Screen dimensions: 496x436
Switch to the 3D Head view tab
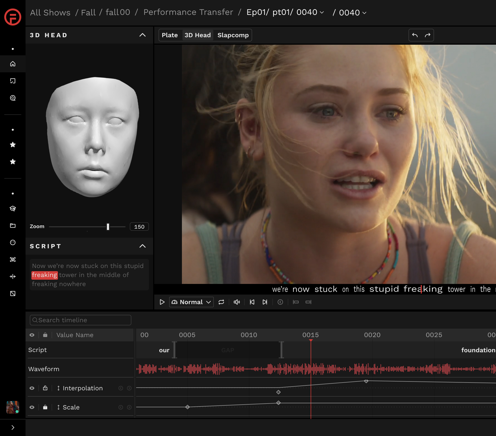198,35
